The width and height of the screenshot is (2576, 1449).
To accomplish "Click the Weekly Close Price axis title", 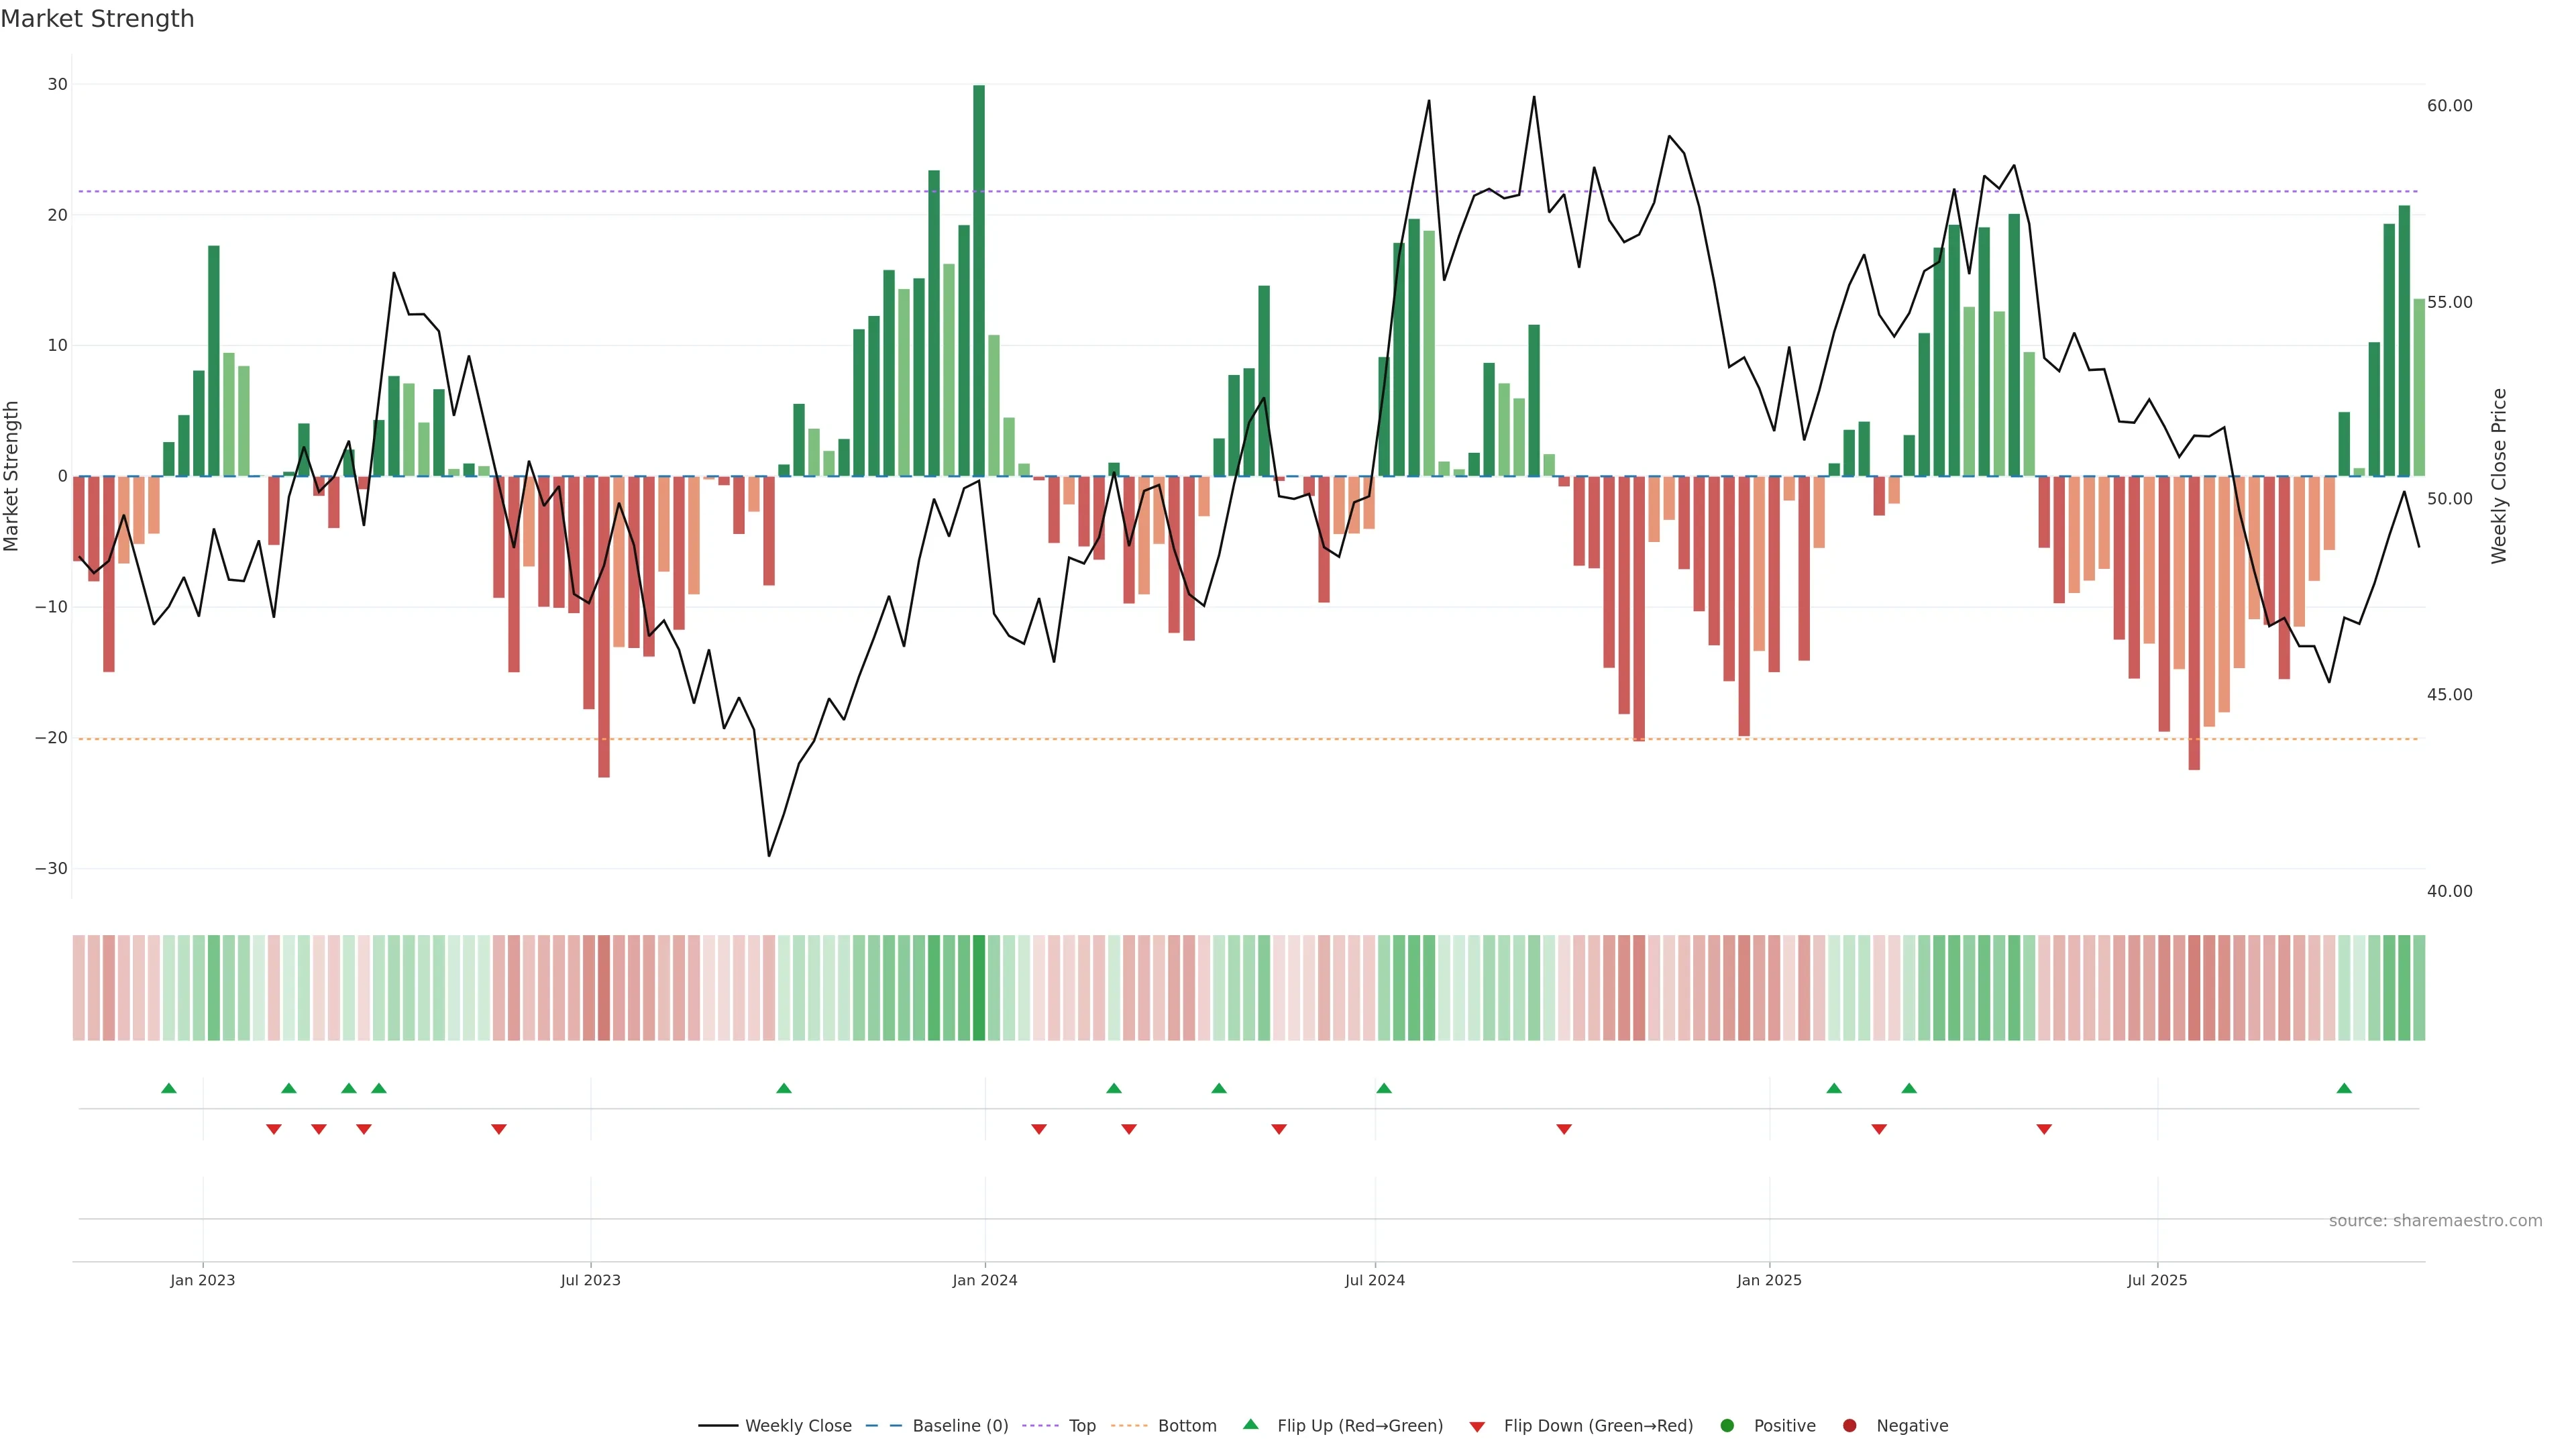I will [x=2499, y=476].
